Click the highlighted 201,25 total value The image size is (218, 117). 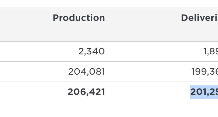204,92
